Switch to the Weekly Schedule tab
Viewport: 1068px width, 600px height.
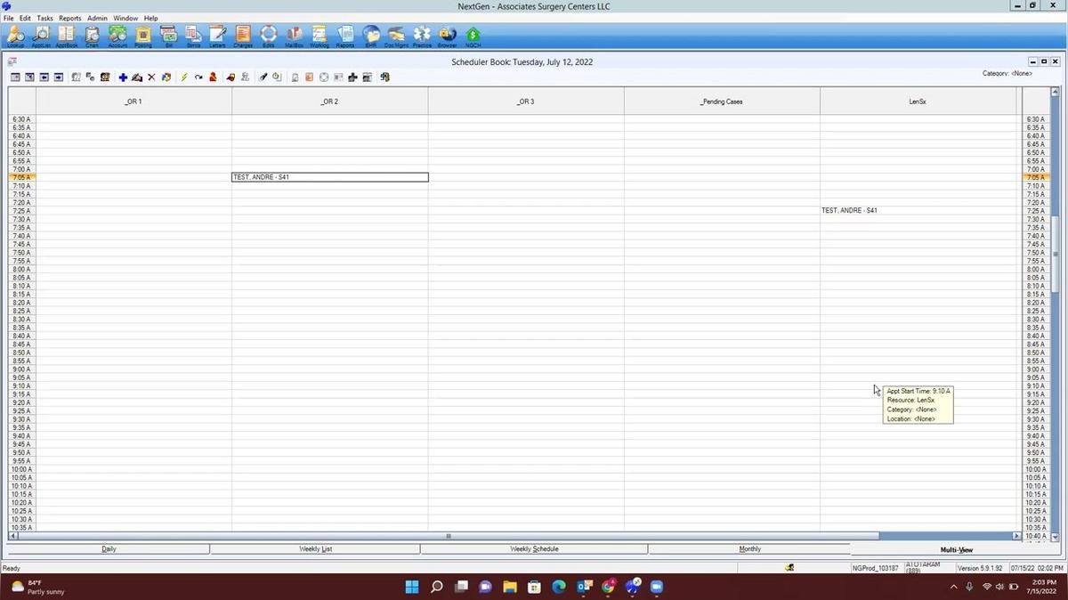tap(534, 549)
